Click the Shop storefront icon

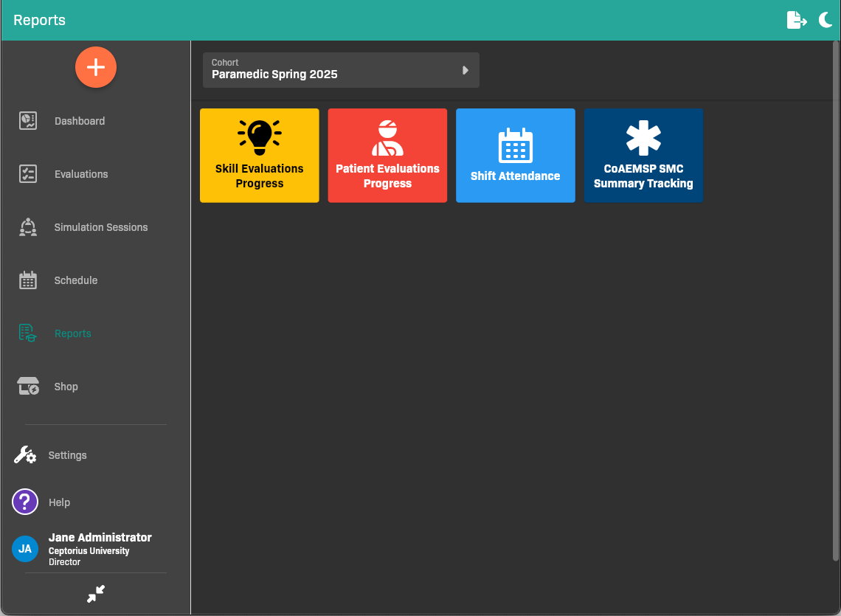28,387
